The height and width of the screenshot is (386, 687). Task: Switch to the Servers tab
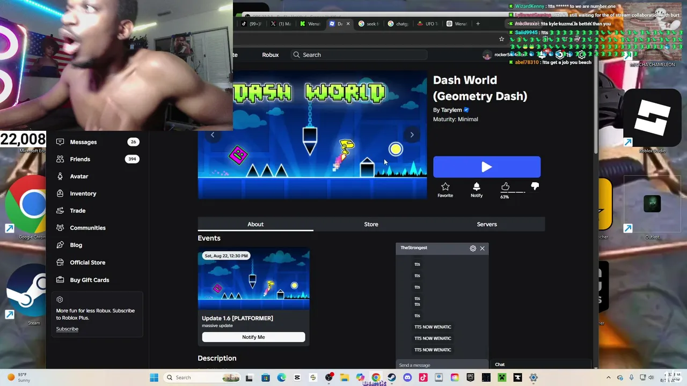487,224
